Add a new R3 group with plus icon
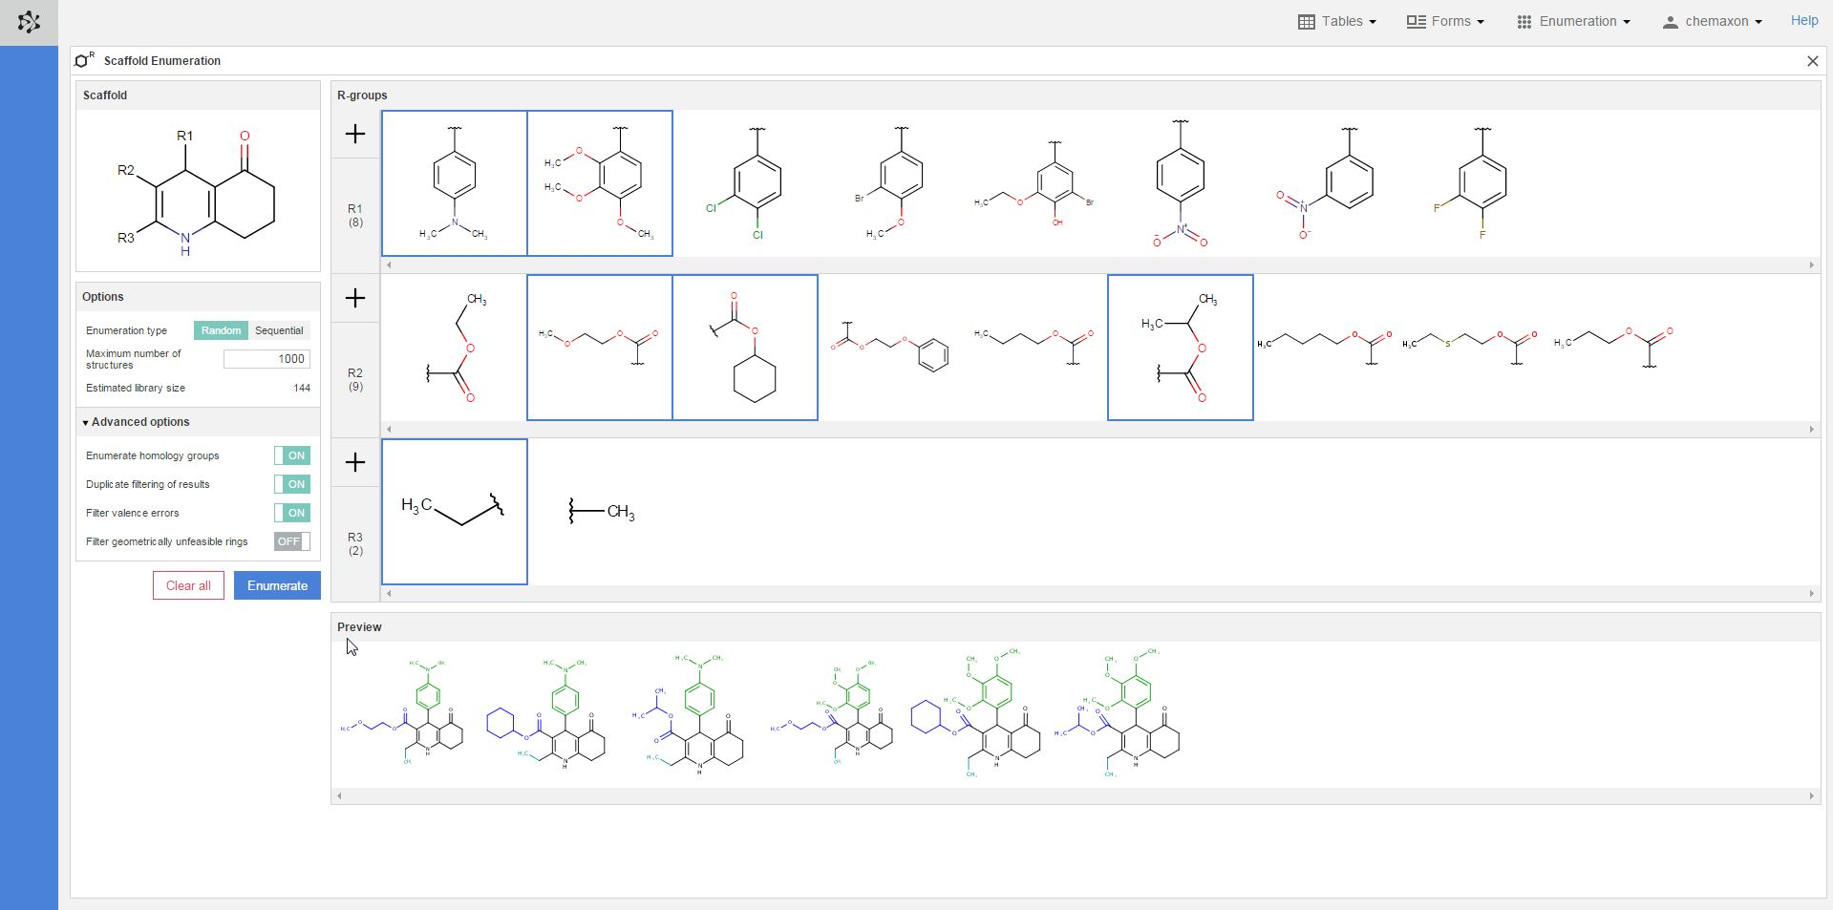This screenshot has width=1833, height=910. click(355, 462)
